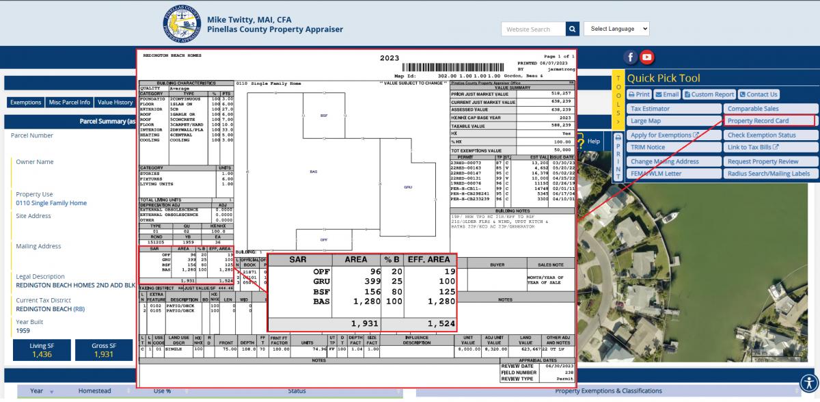Switch to the Value History tab
The width and height of the screenshot is (820, 402).
[115, 103]
